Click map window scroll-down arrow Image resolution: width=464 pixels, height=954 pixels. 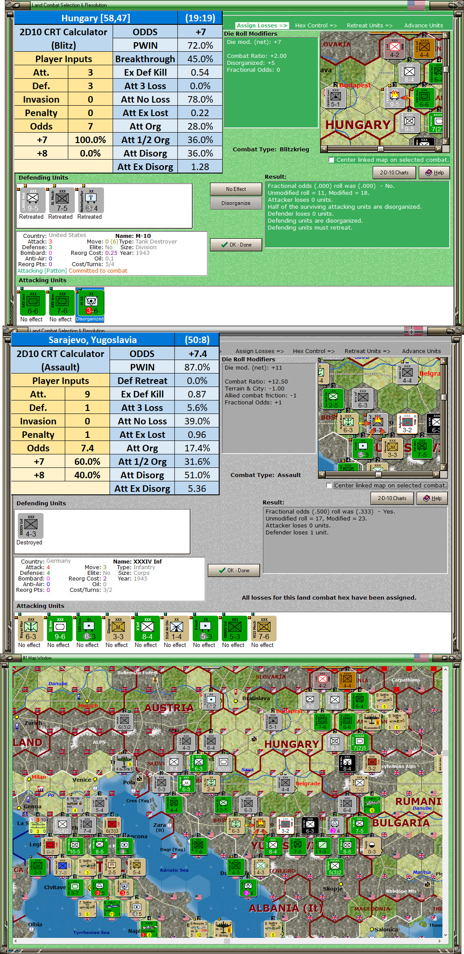(x=445, y=935)
